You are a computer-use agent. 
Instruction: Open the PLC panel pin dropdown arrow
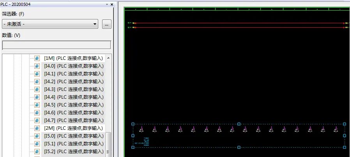[x=107, y=4]
